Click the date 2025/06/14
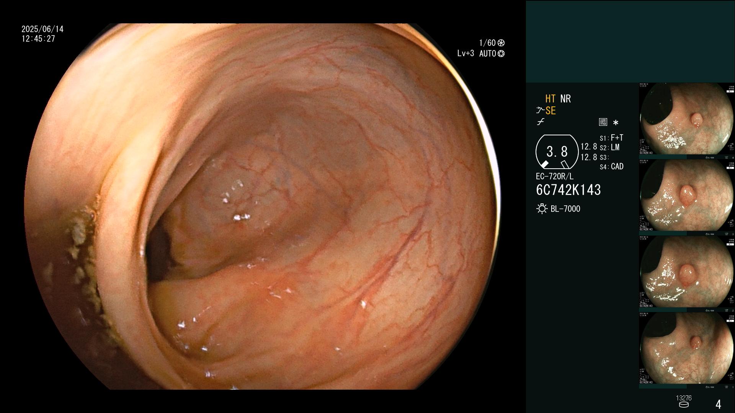This screenshot has height=413, width=735. (42, 29)
